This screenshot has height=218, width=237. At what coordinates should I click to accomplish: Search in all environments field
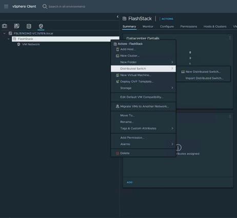[x=67, y=7]
